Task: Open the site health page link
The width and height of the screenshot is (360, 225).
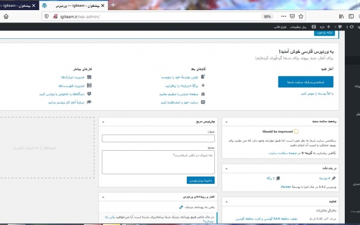Action: pos(283,153)
